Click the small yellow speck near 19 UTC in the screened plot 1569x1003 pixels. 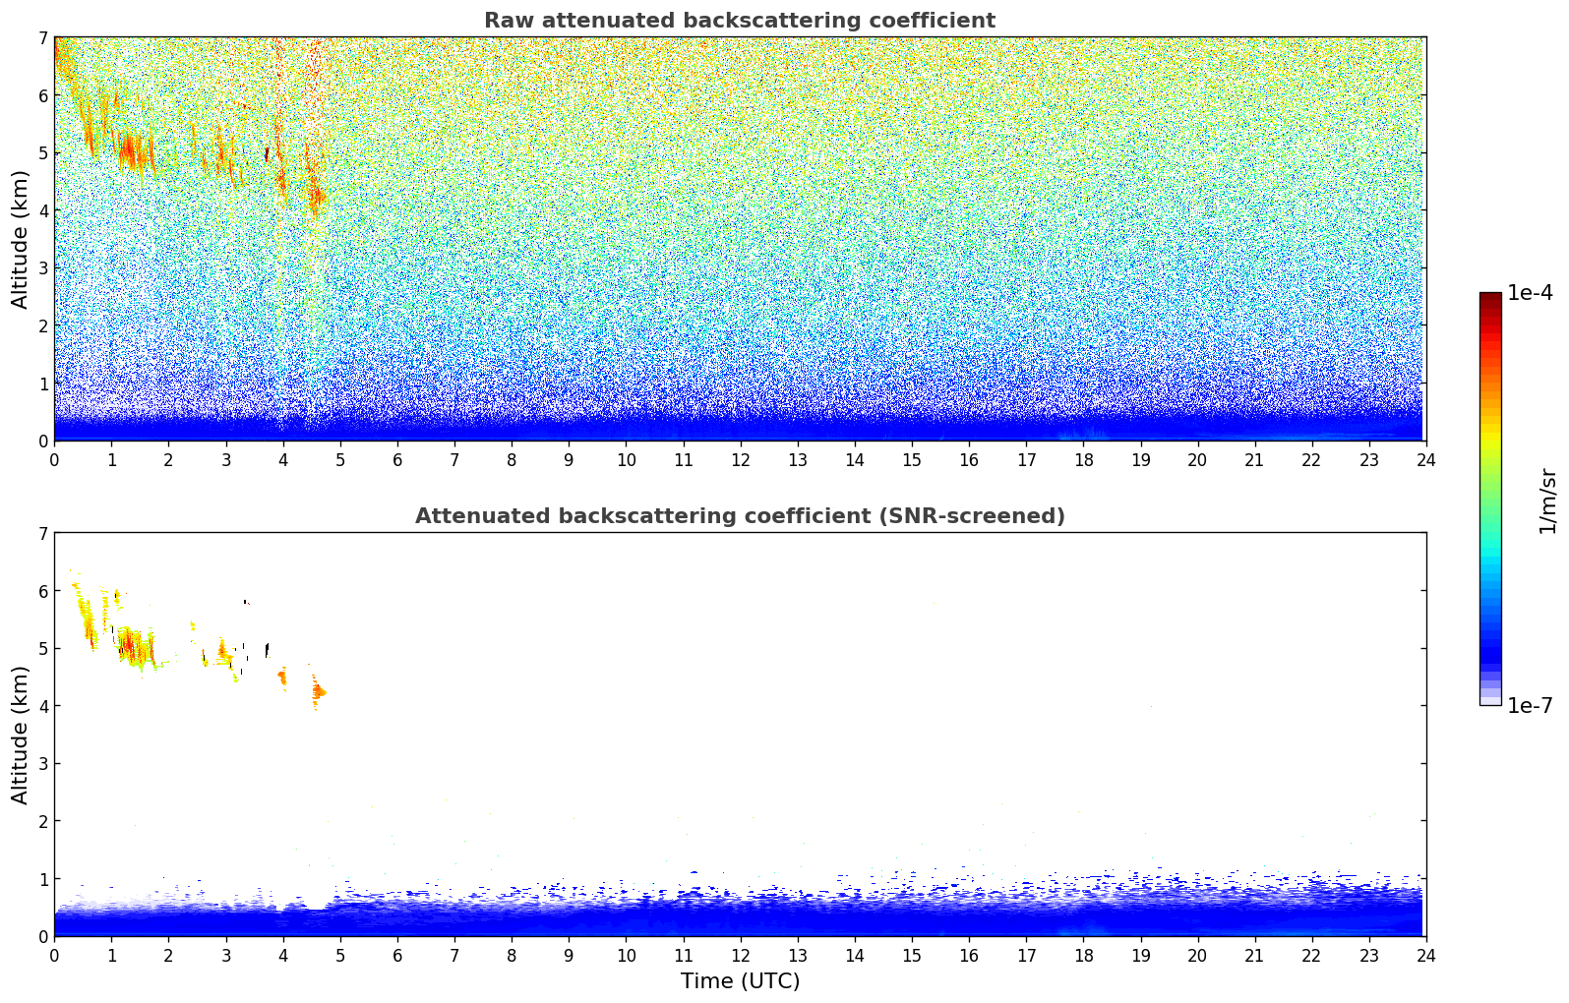[x=1151, y=705]
